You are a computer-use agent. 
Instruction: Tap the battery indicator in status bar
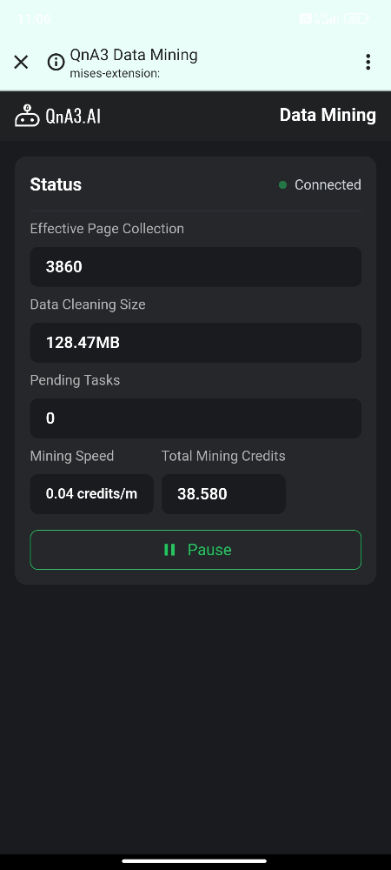click(356, 19)
